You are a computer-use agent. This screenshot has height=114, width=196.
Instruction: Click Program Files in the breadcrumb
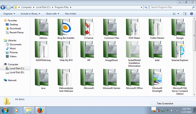pos(62,7)
